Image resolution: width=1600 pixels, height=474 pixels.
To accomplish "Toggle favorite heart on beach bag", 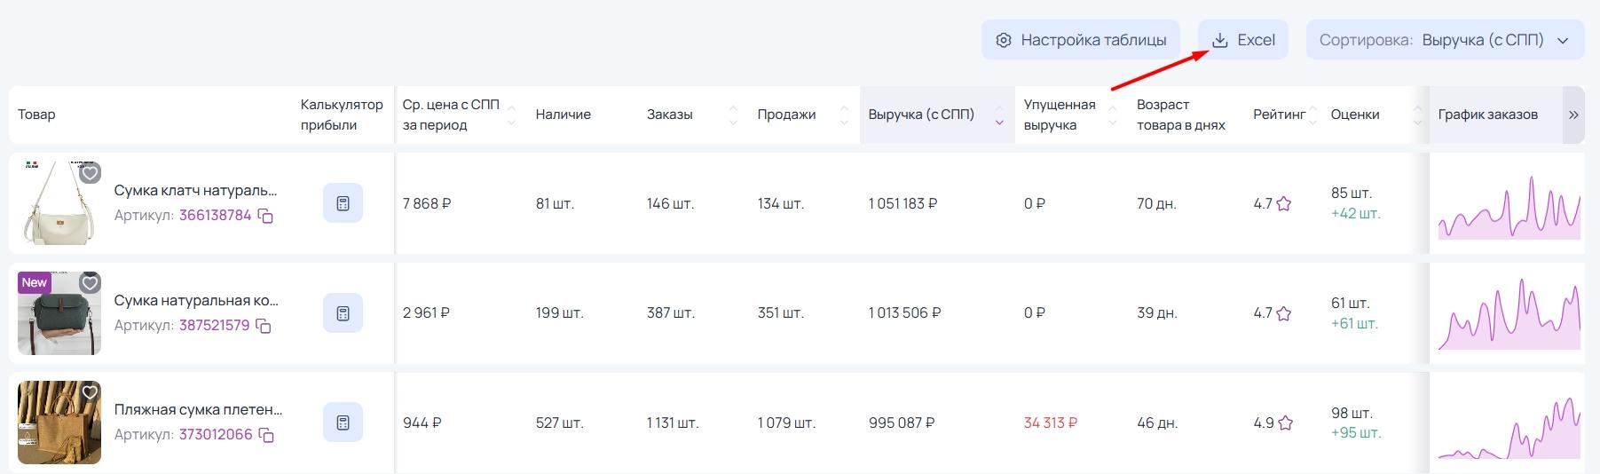I will (90, 392).
